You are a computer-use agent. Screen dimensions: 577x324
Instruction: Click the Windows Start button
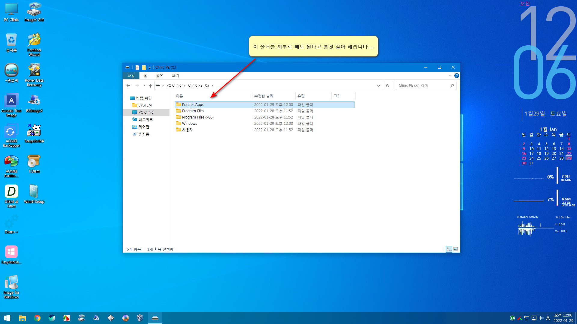tap(7, 318)
